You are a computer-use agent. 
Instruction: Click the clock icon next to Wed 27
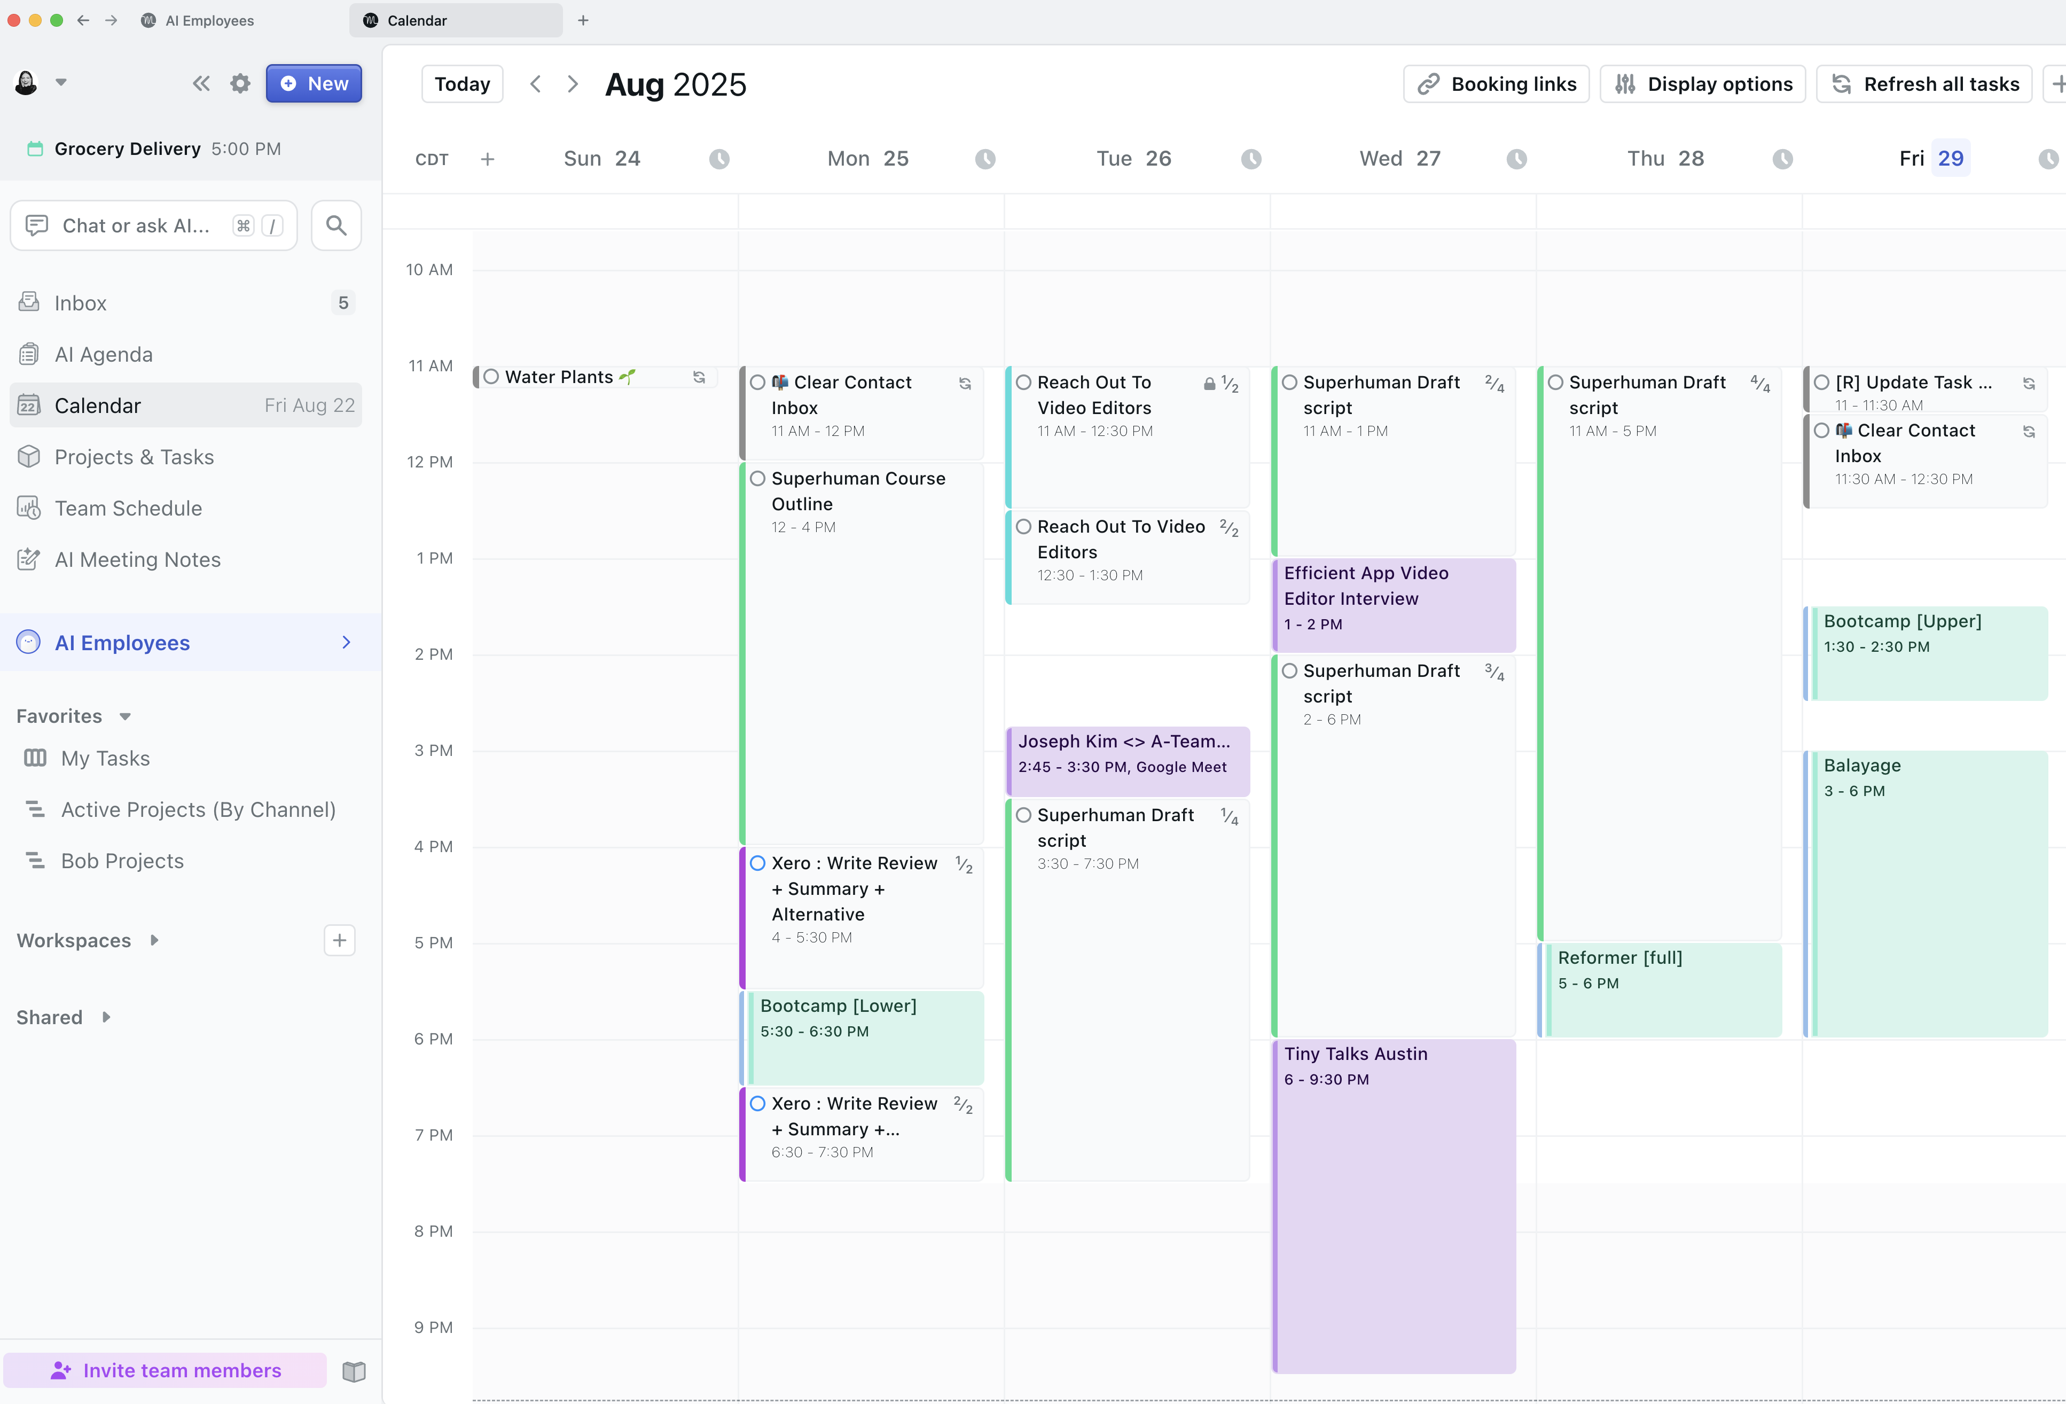tap(1516, 158)
